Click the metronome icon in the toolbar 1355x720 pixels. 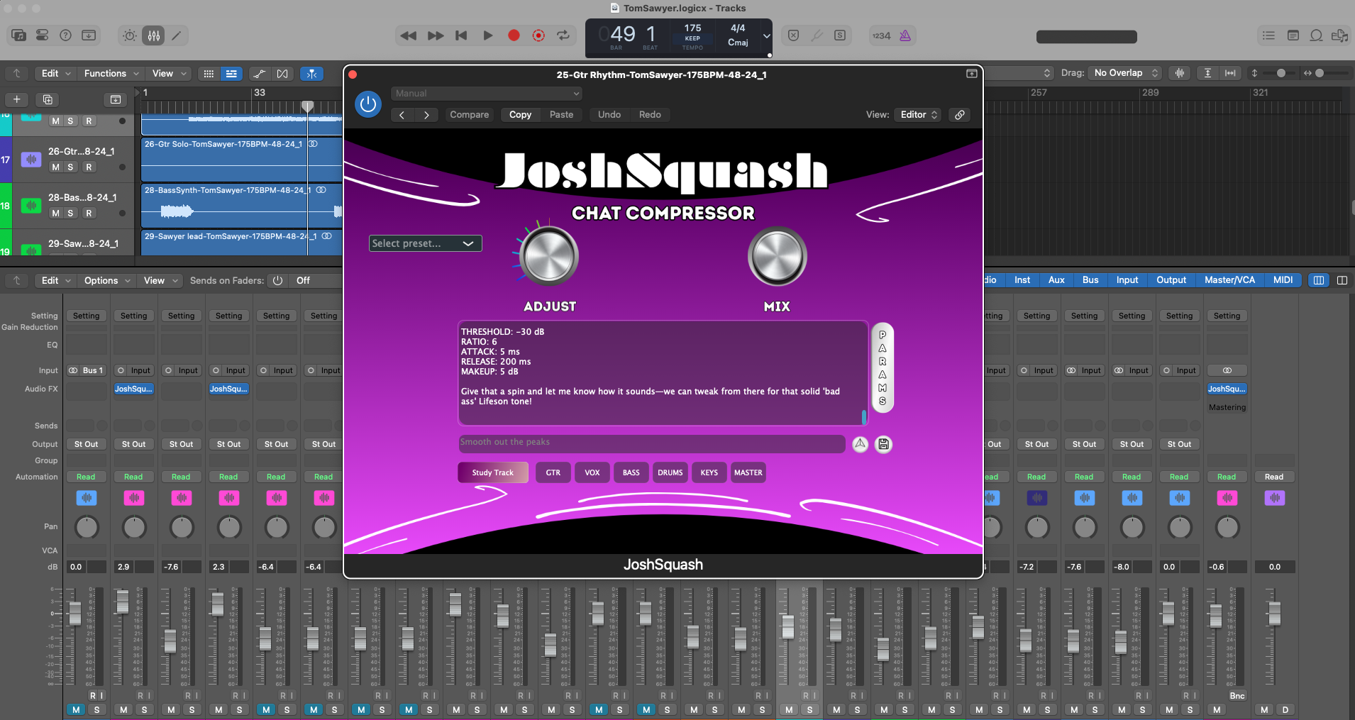pyautogui.click(x=905, y=35)
